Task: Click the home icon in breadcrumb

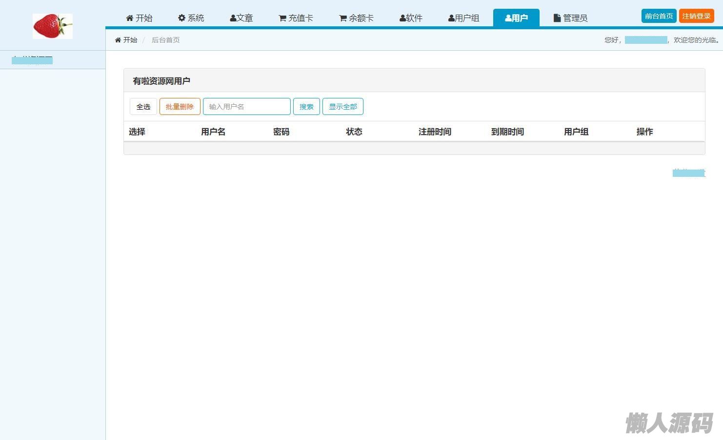Action: [118, 40]
